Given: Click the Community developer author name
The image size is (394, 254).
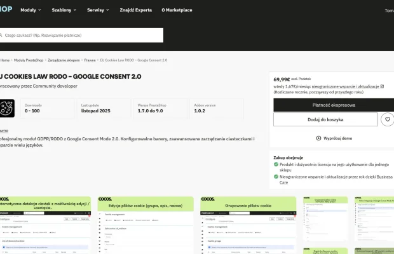Looking at the screenshot, I should click(55, 86).
